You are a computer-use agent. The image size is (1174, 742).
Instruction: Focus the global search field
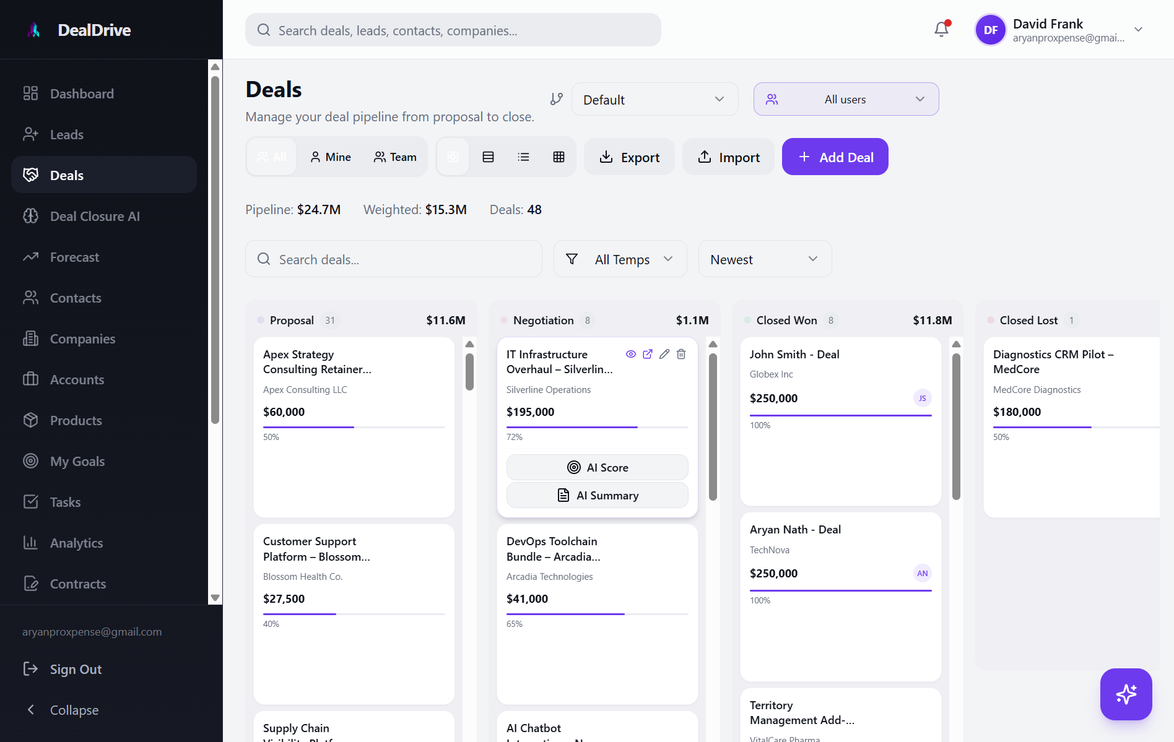(x=453, y=30)
